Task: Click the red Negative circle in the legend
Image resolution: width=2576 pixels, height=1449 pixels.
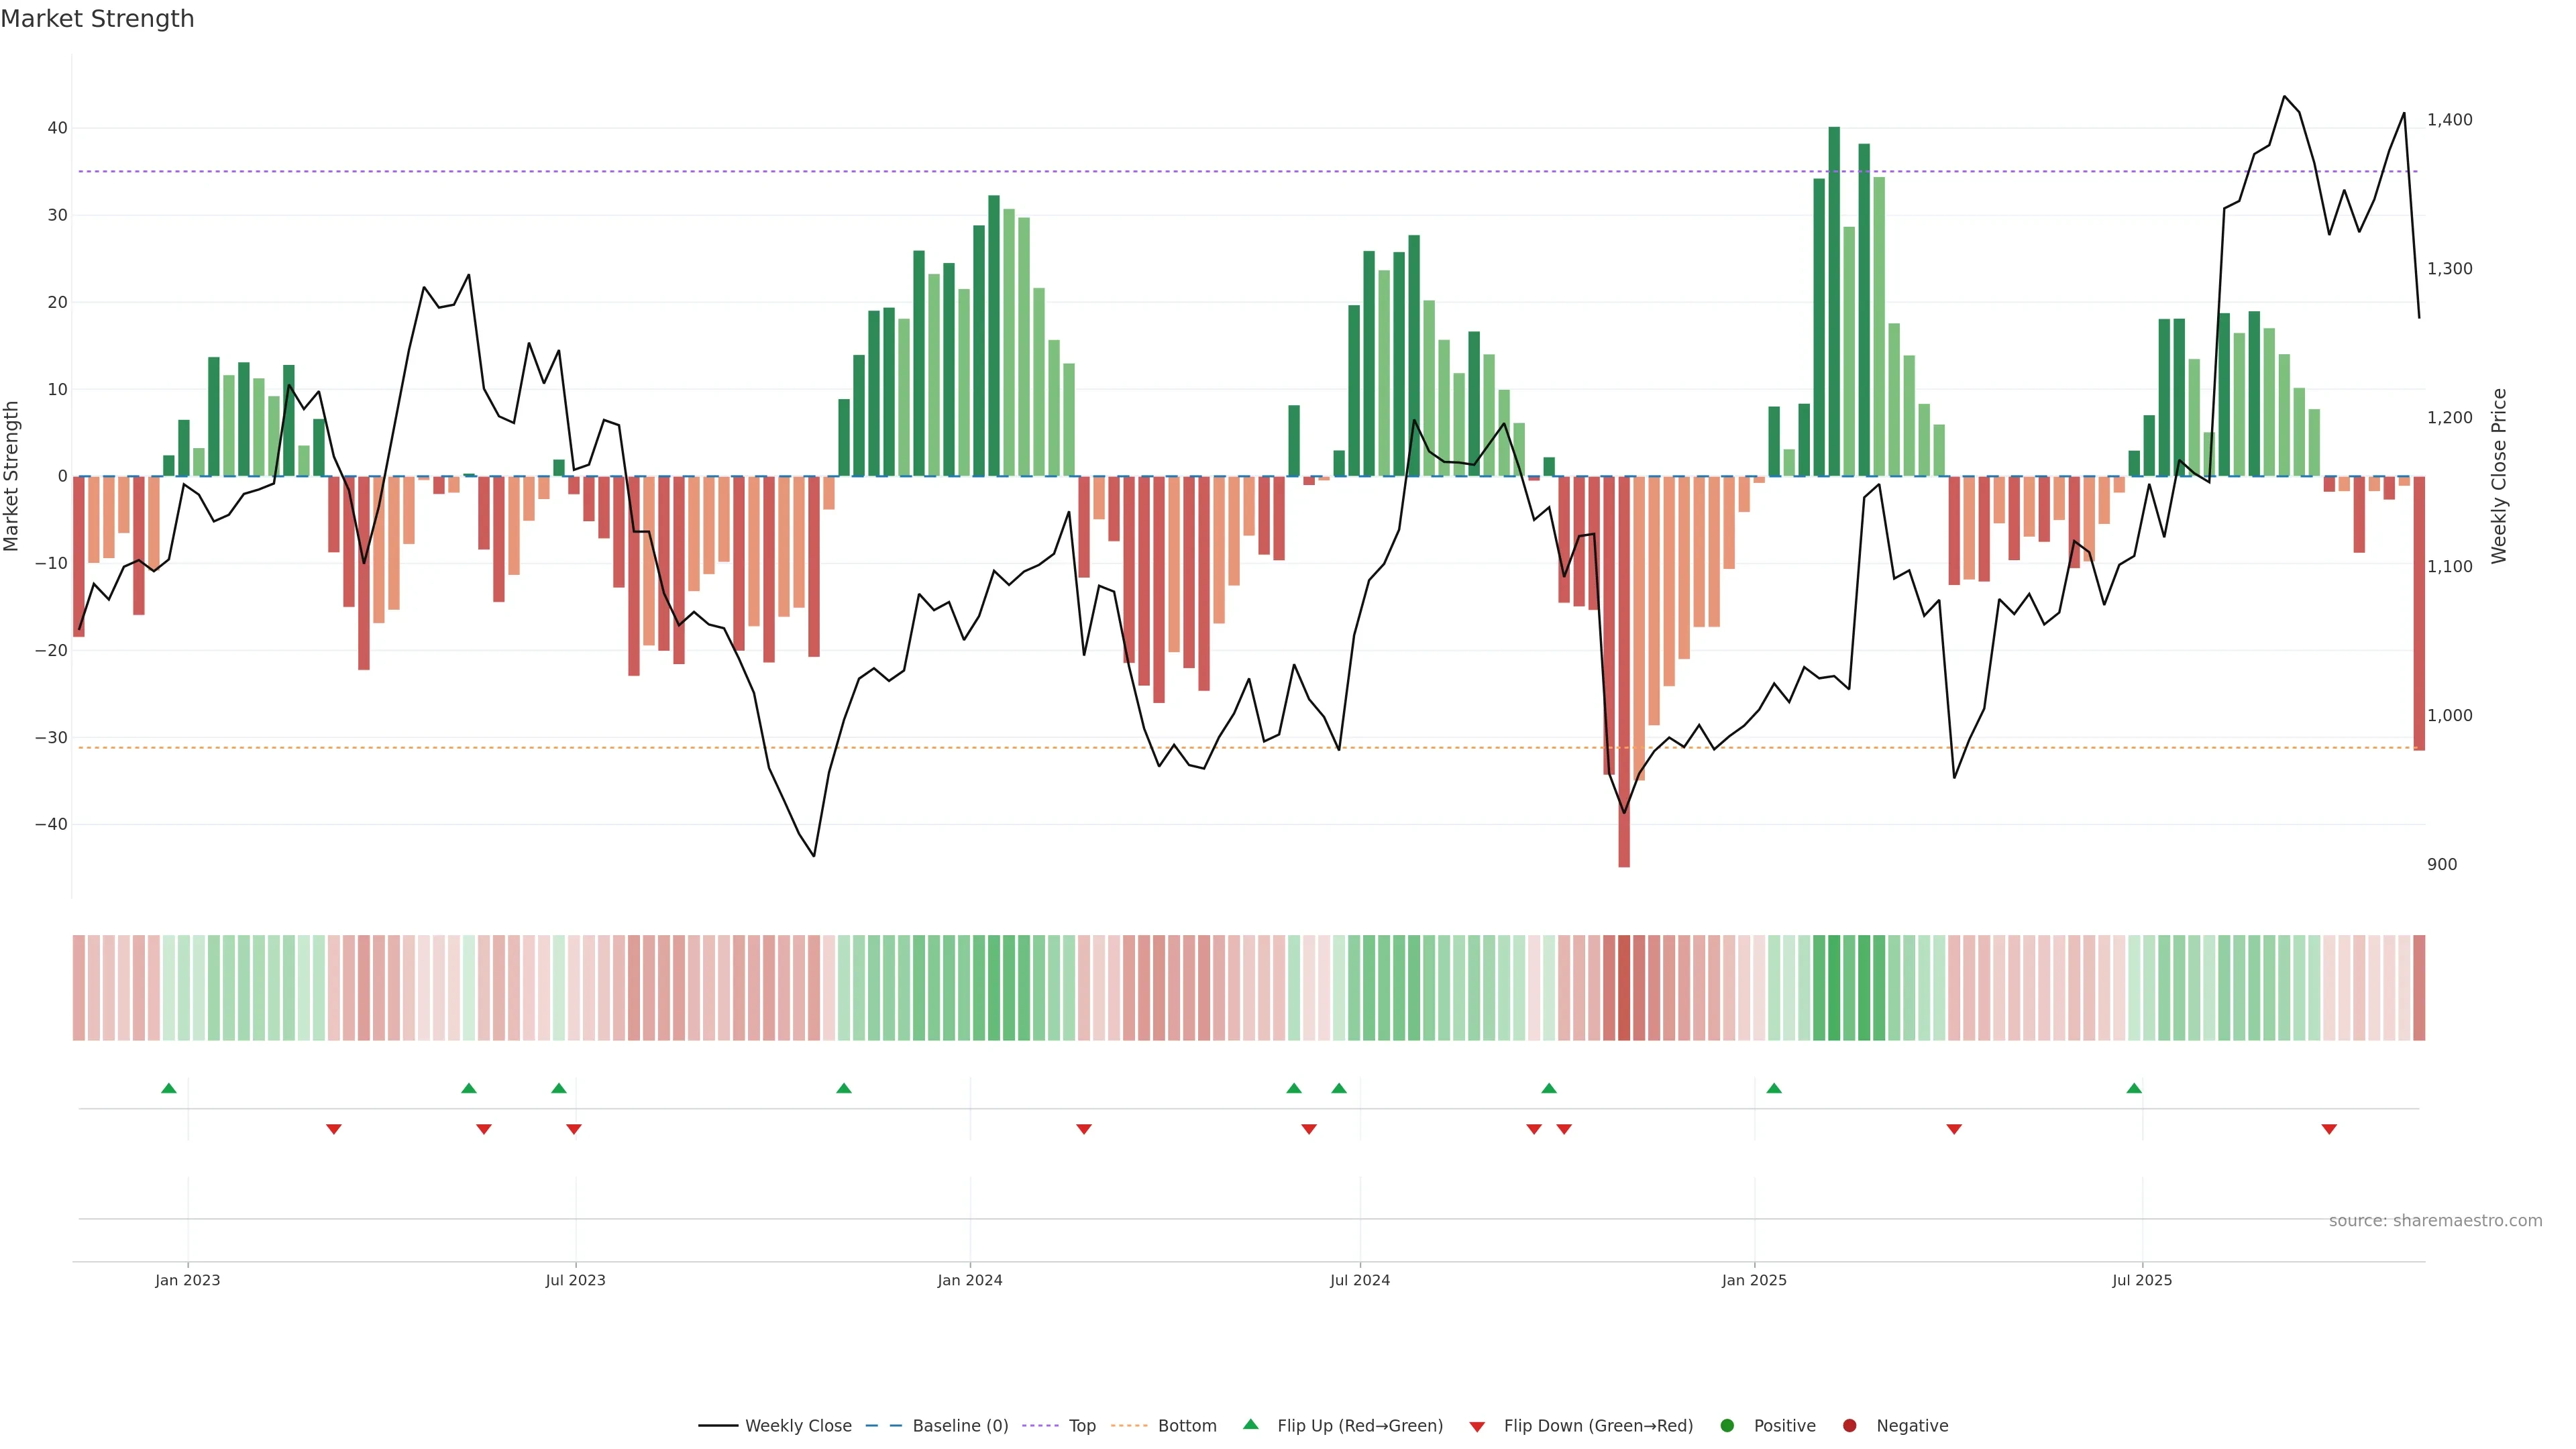Action: click(1849, 1426)
